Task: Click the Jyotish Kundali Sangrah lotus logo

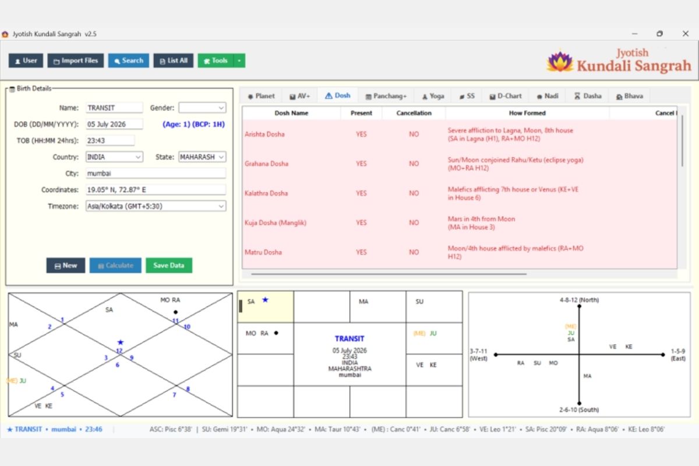Action: 560,61
